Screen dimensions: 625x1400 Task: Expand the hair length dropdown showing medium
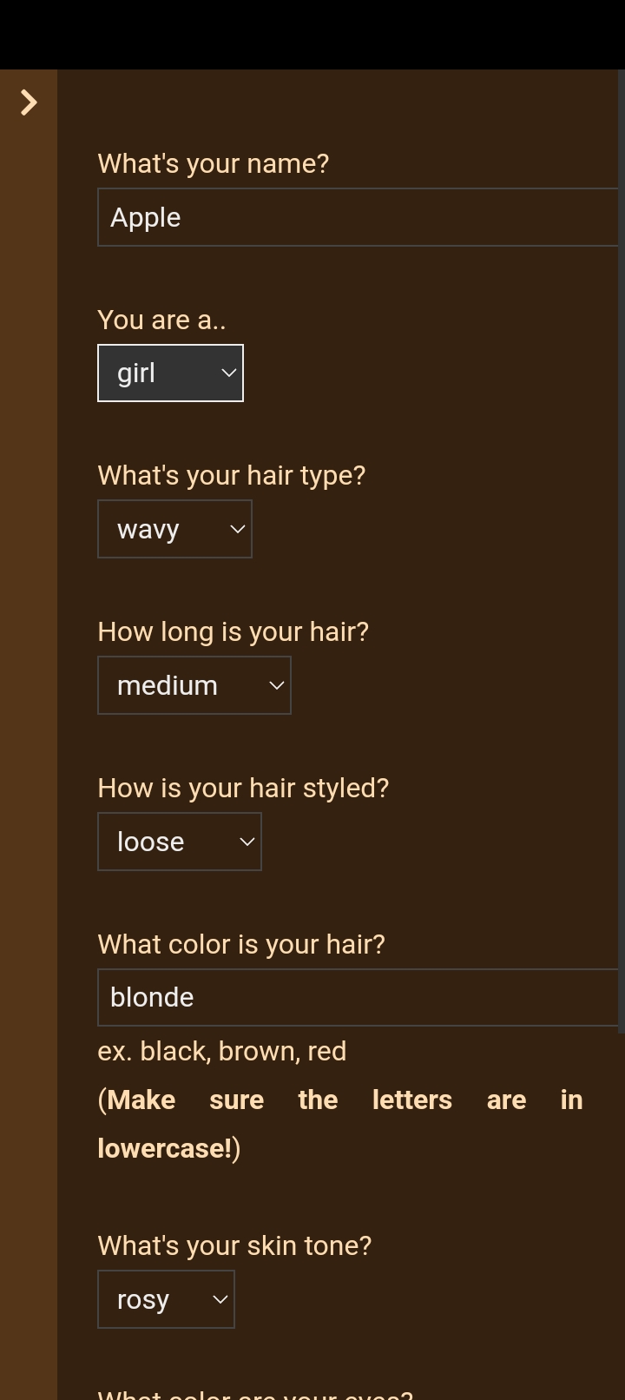[x=194, y=685]
